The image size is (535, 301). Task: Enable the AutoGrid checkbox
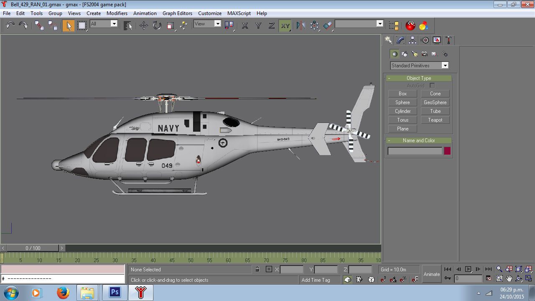432,85
